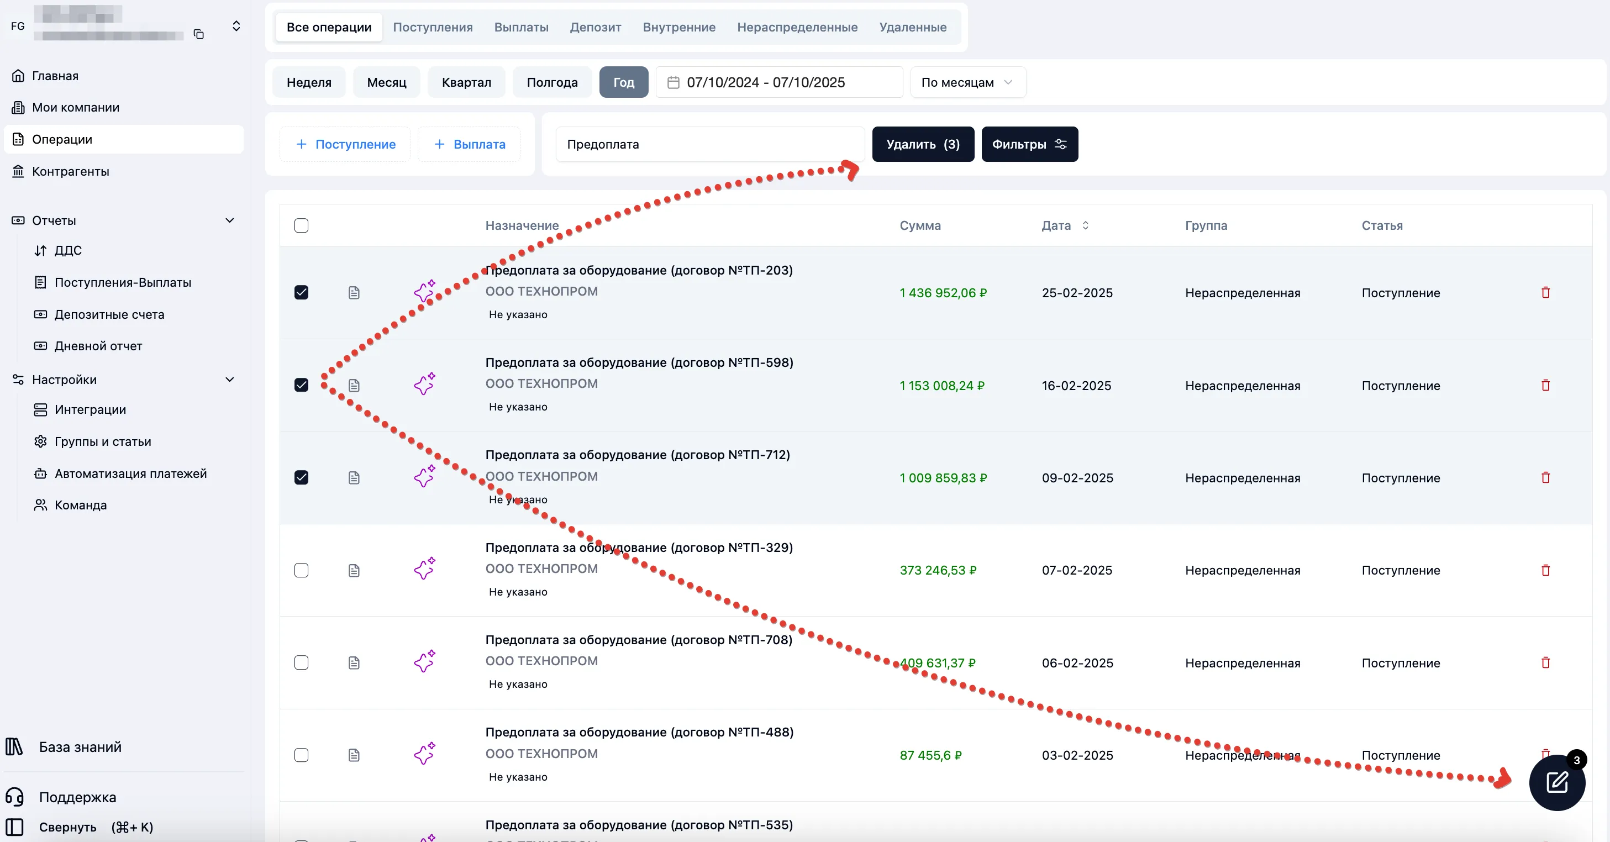Switch to Депозит tab
Image resolution: width=1610 pixels, height=842 pixels.
tap(595, 27)
